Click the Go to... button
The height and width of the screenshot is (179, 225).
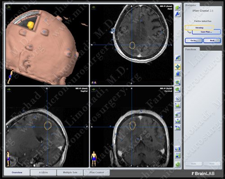pos(194,40)
